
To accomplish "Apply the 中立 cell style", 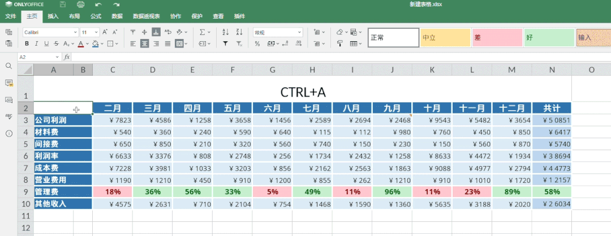I will click(x=445, y=38).
